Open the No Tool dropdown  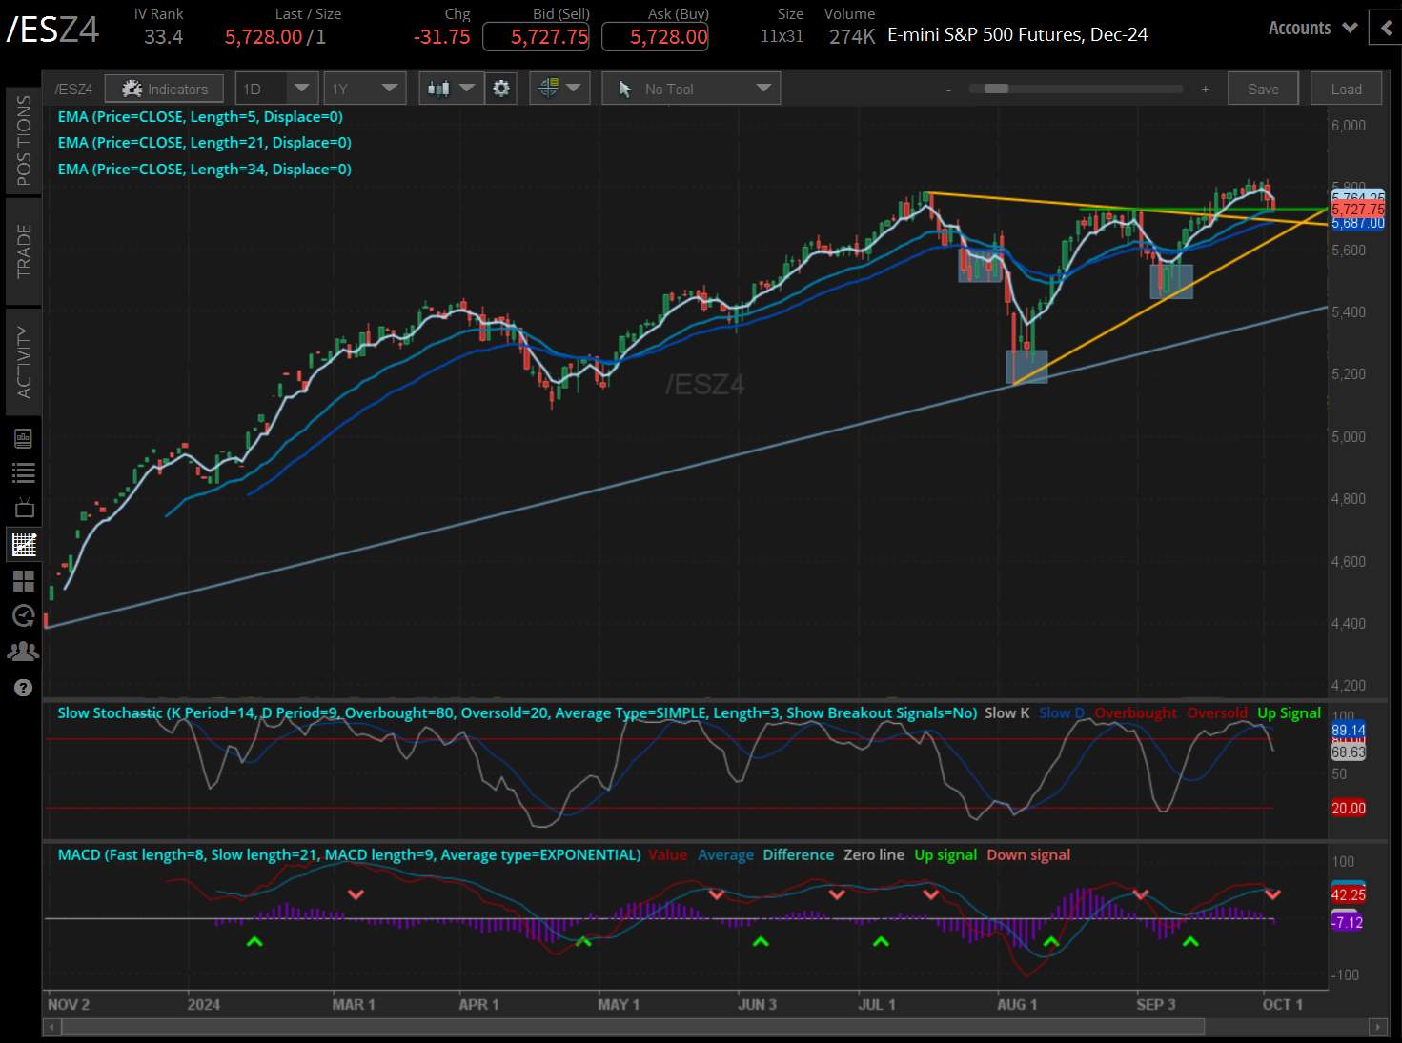pyautogui.click(x=690, y=88)
